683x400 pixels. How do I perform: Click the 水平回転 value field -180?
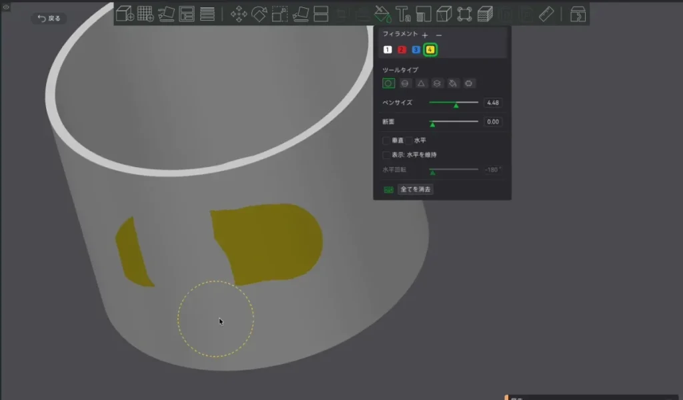tap(493, 170)
